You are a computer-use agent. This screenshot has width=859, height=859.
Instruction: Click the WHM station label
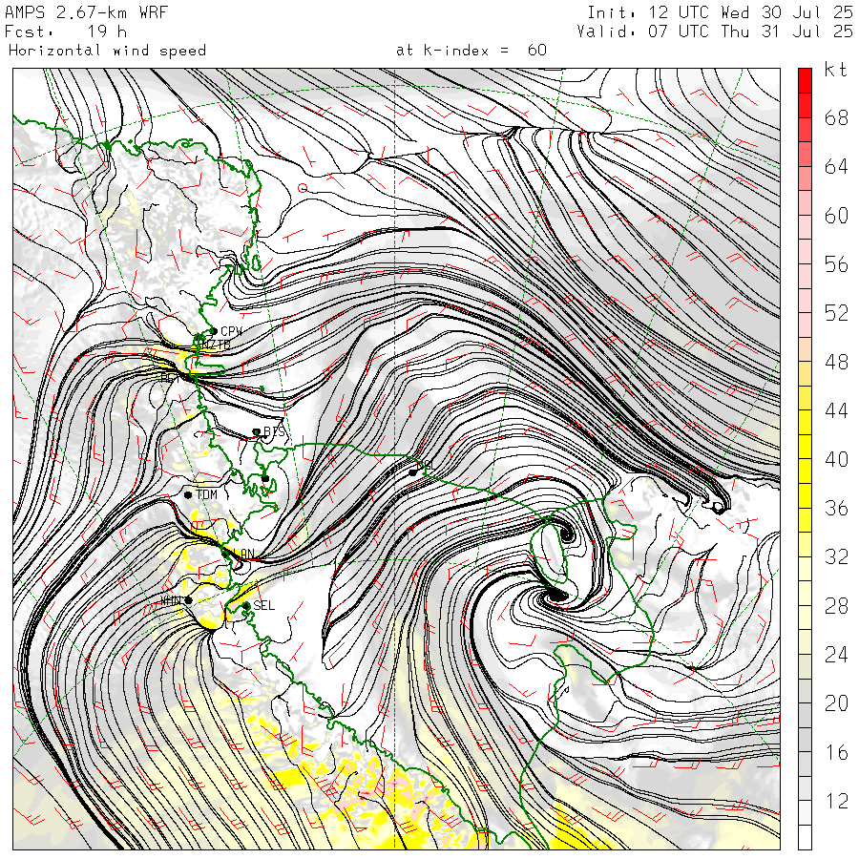click(171, 601)
